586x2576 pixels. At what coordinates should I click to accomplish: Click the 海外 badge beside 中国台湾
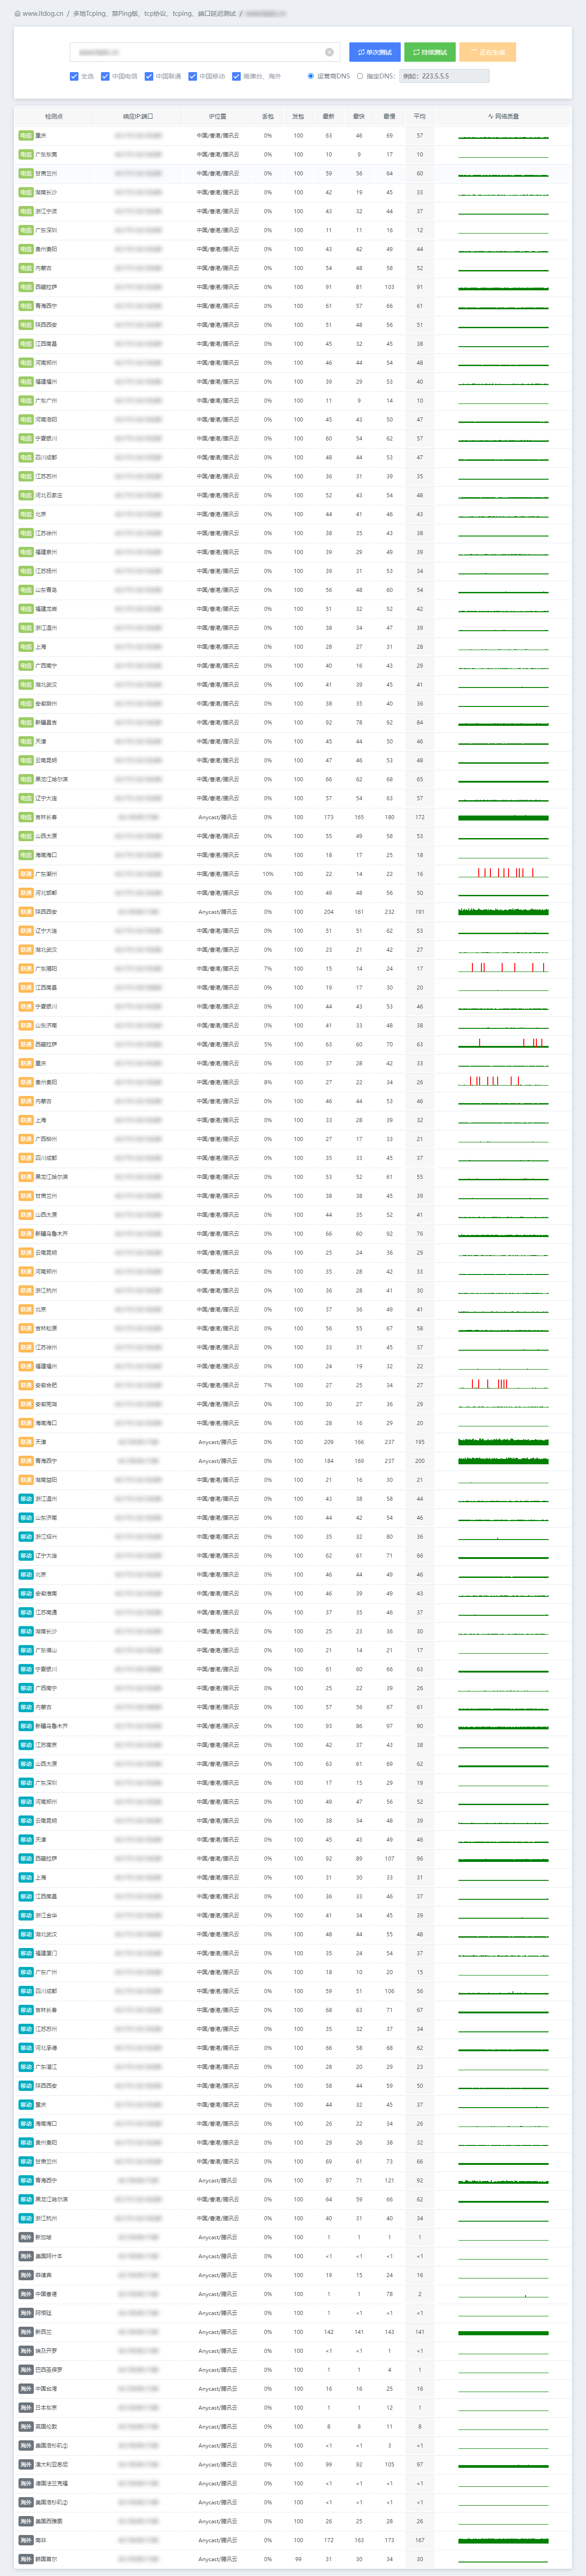pyautogui.click(x=26, y=2388)
